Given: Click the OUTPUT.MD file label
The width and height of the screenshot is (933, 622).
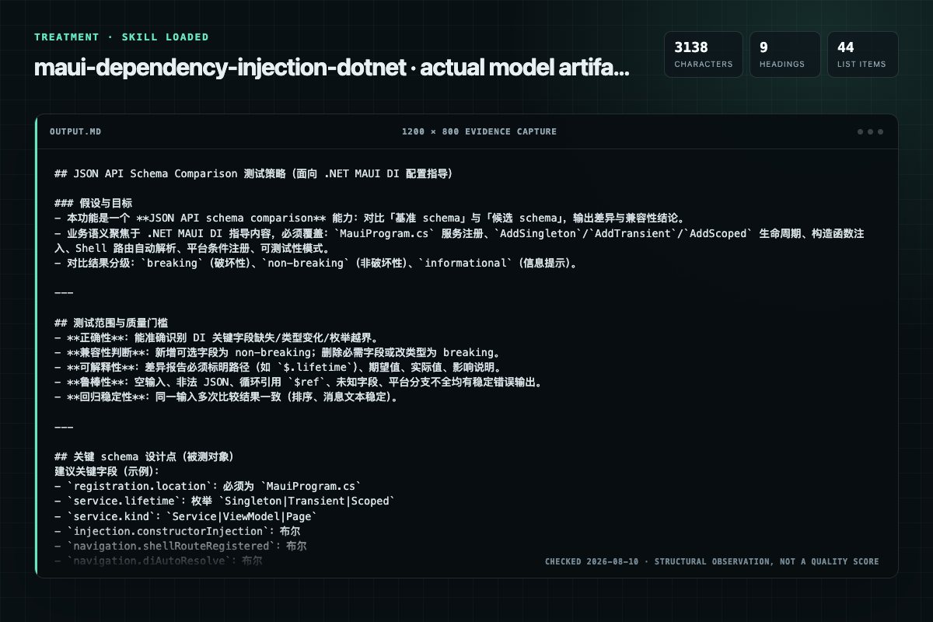Looking at the screenshot, I should coord(75,131).
